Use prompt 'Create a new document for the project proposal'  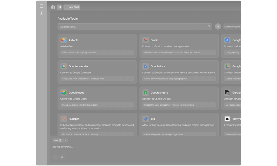(x=179, y=79)
